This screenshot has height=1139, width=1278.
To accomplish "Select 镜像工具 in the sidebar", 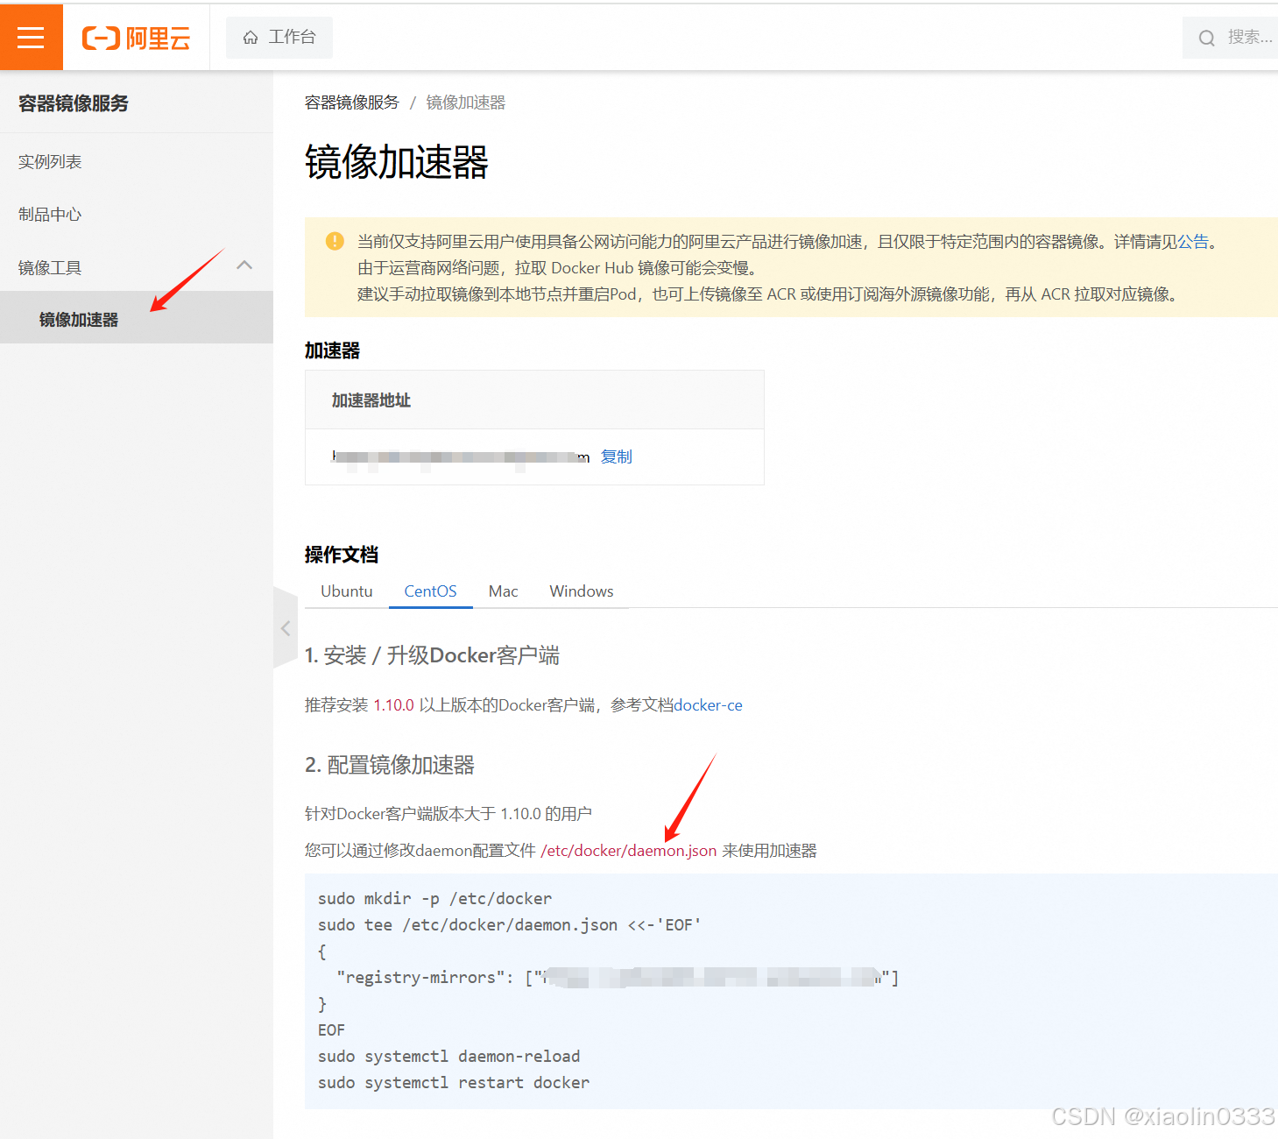I will pos(50,268).
